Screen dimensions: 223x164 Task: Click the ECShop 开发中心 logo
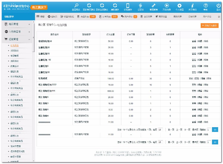[x=16, y=7]
